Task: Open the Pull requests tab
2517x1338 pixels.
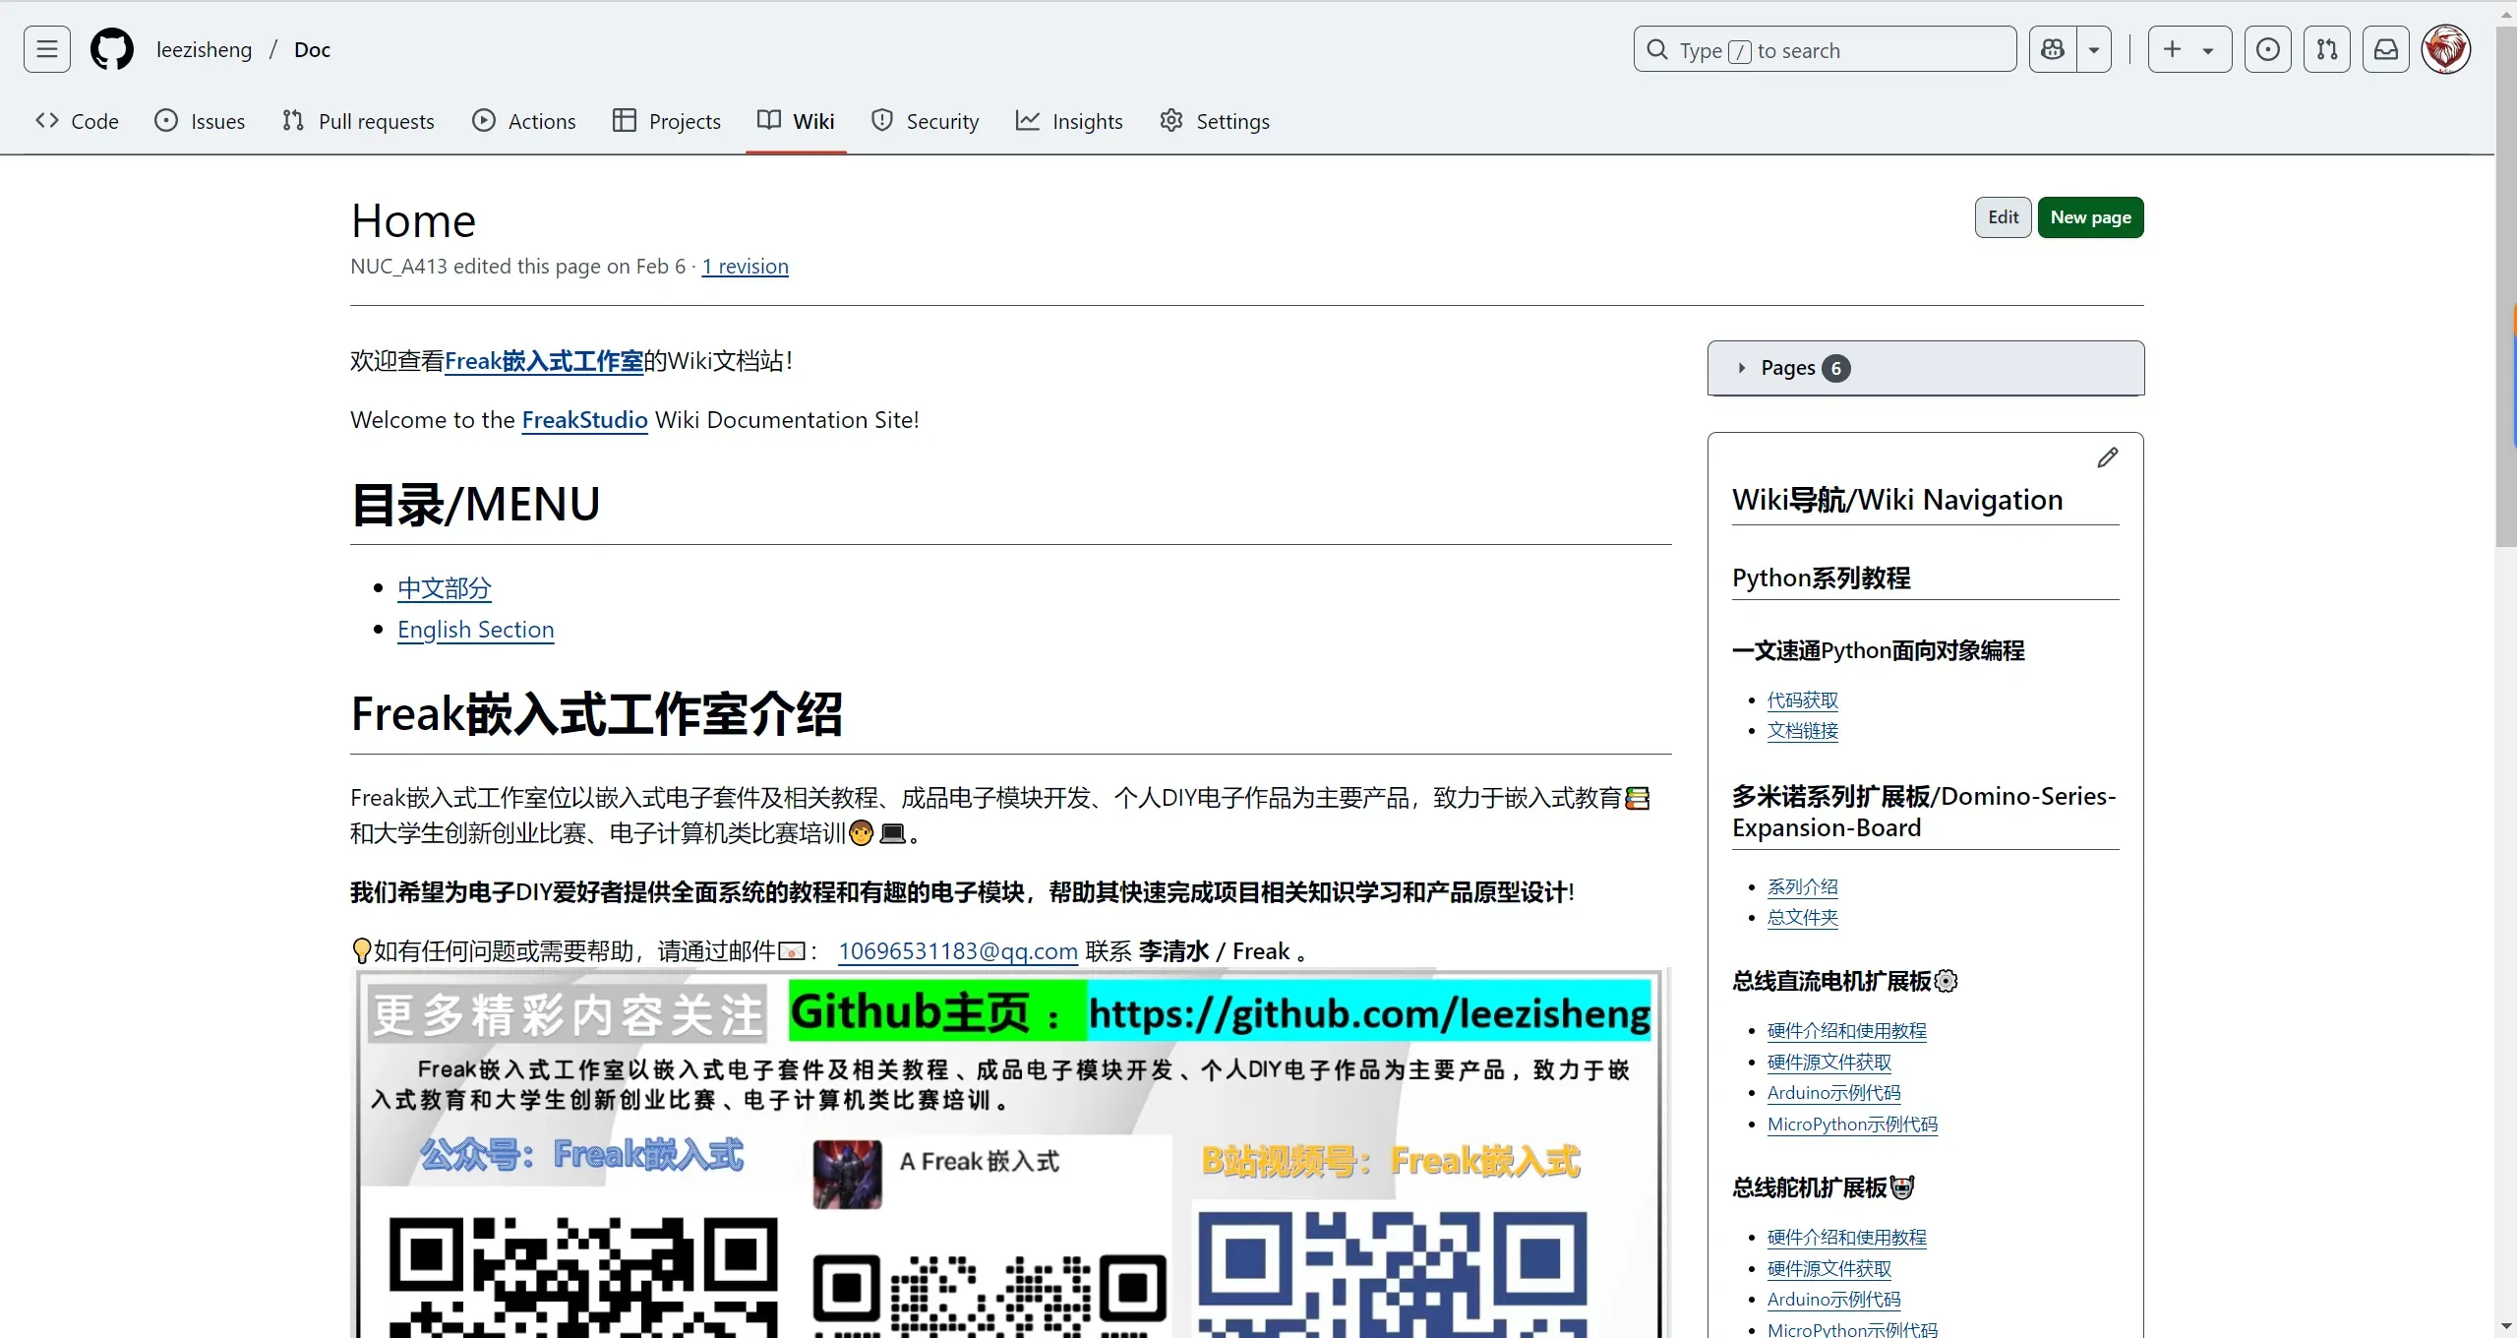Action: pyautogui.click(x=358, y=121)
